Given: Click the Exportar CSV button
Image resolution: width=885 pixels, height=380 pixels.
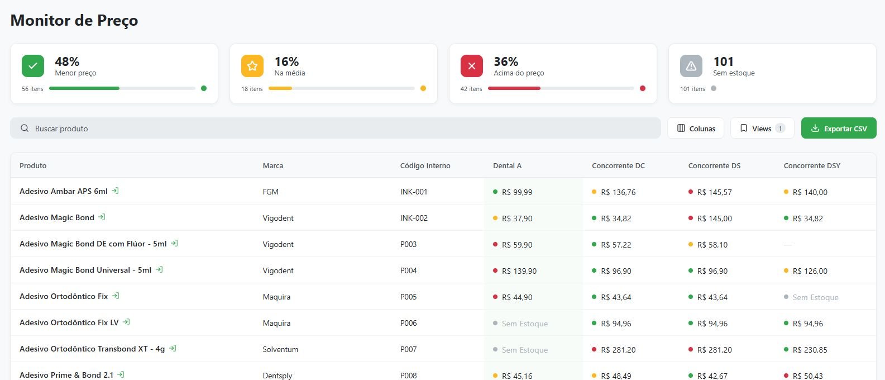Looking at the screenshot, I should coord(839,128).
